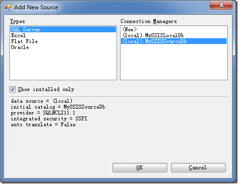Close the Add New Source dialog
The image size is (238, 184).
point(221,5)
